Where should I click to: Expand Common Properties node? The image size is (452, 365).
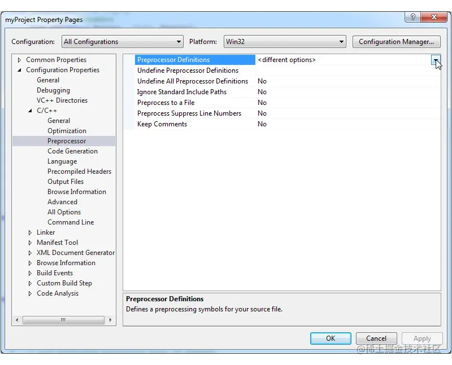pos(19,60)
